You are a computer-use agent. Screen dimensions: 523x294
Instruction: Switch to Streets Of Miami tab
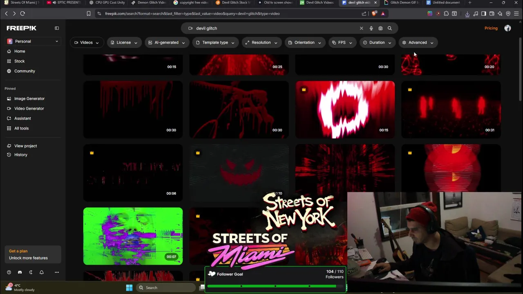pos(22,2)
